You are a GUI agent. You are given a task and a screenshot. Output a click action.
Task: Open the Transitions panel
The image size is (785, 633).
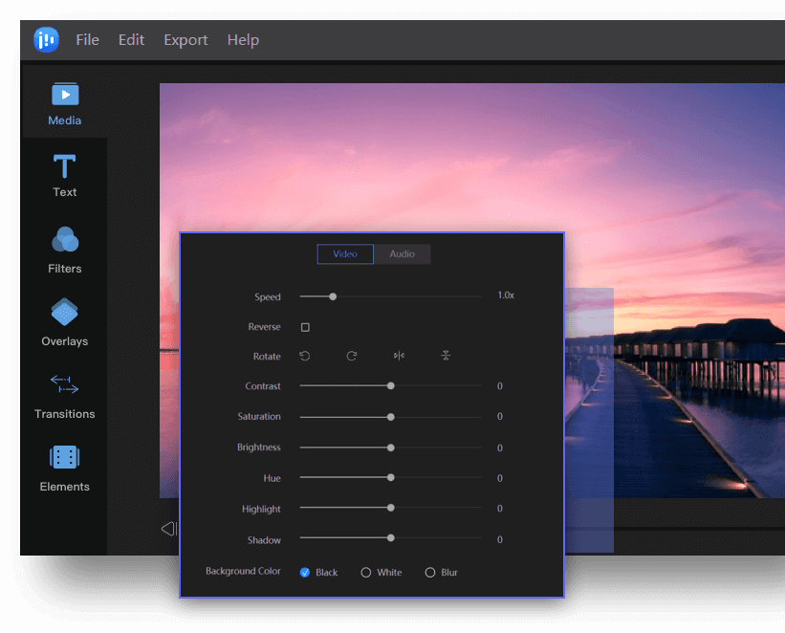click(65, 396)
